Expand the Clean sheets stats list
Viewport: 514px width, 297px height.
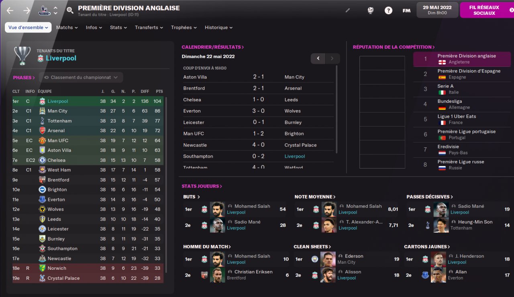(x=312, y=247)
